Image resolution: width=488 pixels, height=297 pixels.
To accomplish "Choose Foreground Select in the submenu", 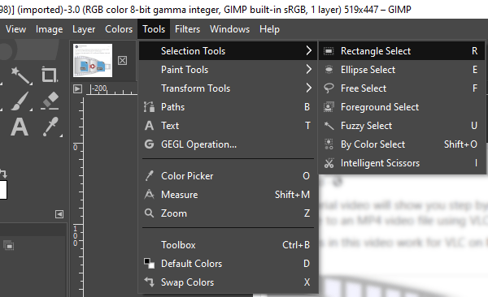I will coord(402,107).
